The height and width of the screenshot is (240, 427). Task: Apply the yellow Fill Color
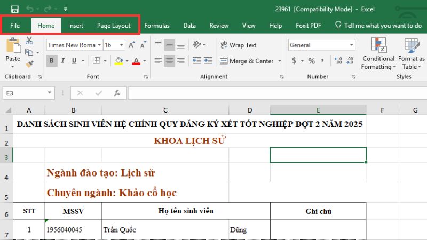coord(118,61)
